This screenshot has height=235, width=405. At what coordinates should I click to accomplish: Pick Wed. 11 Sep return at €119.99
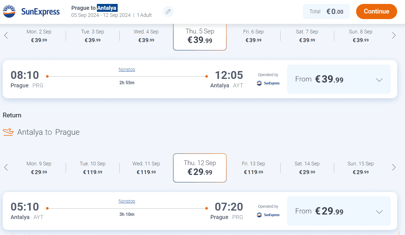(x=146, y=168)
